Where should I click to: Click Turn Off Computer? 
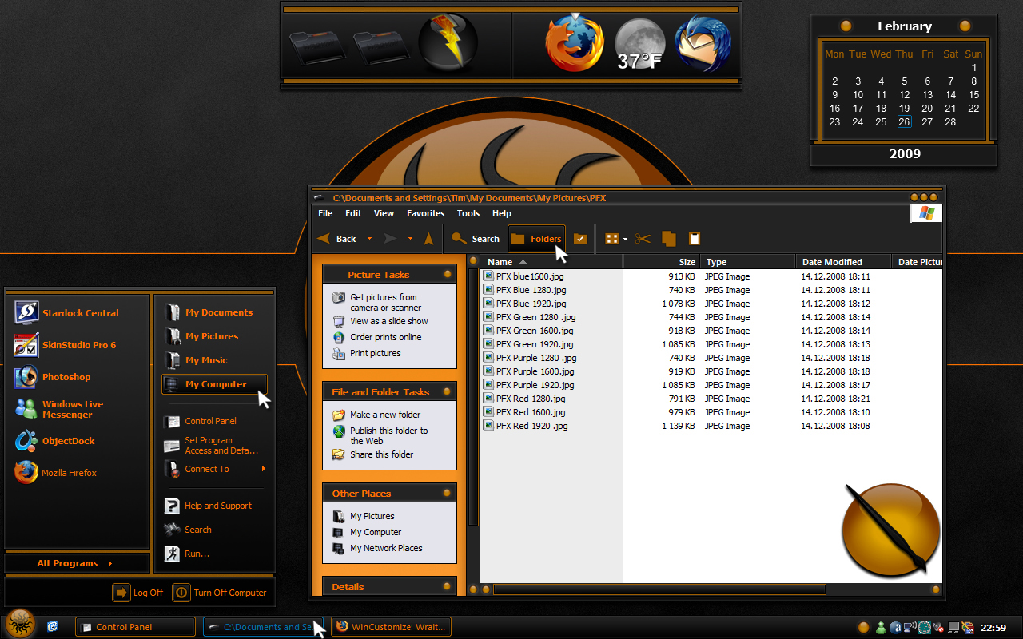(220, 593)
